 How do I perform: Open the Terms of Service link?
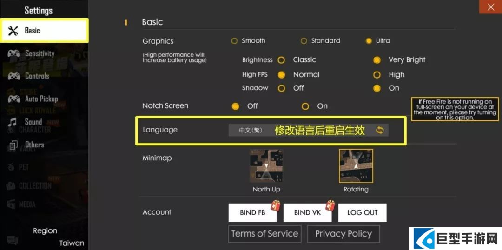click(264, 234)
